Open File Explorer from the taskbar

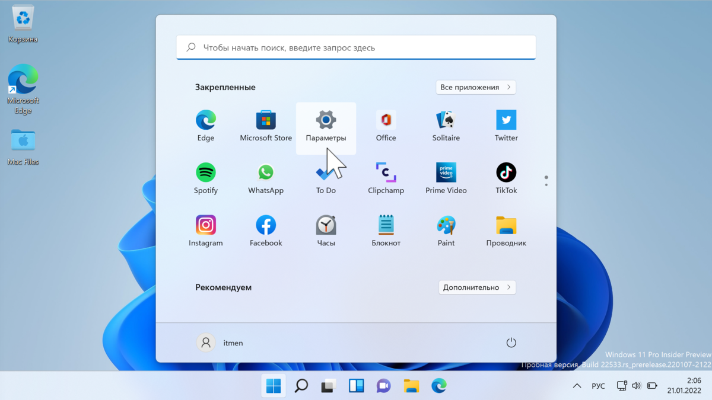411,386
